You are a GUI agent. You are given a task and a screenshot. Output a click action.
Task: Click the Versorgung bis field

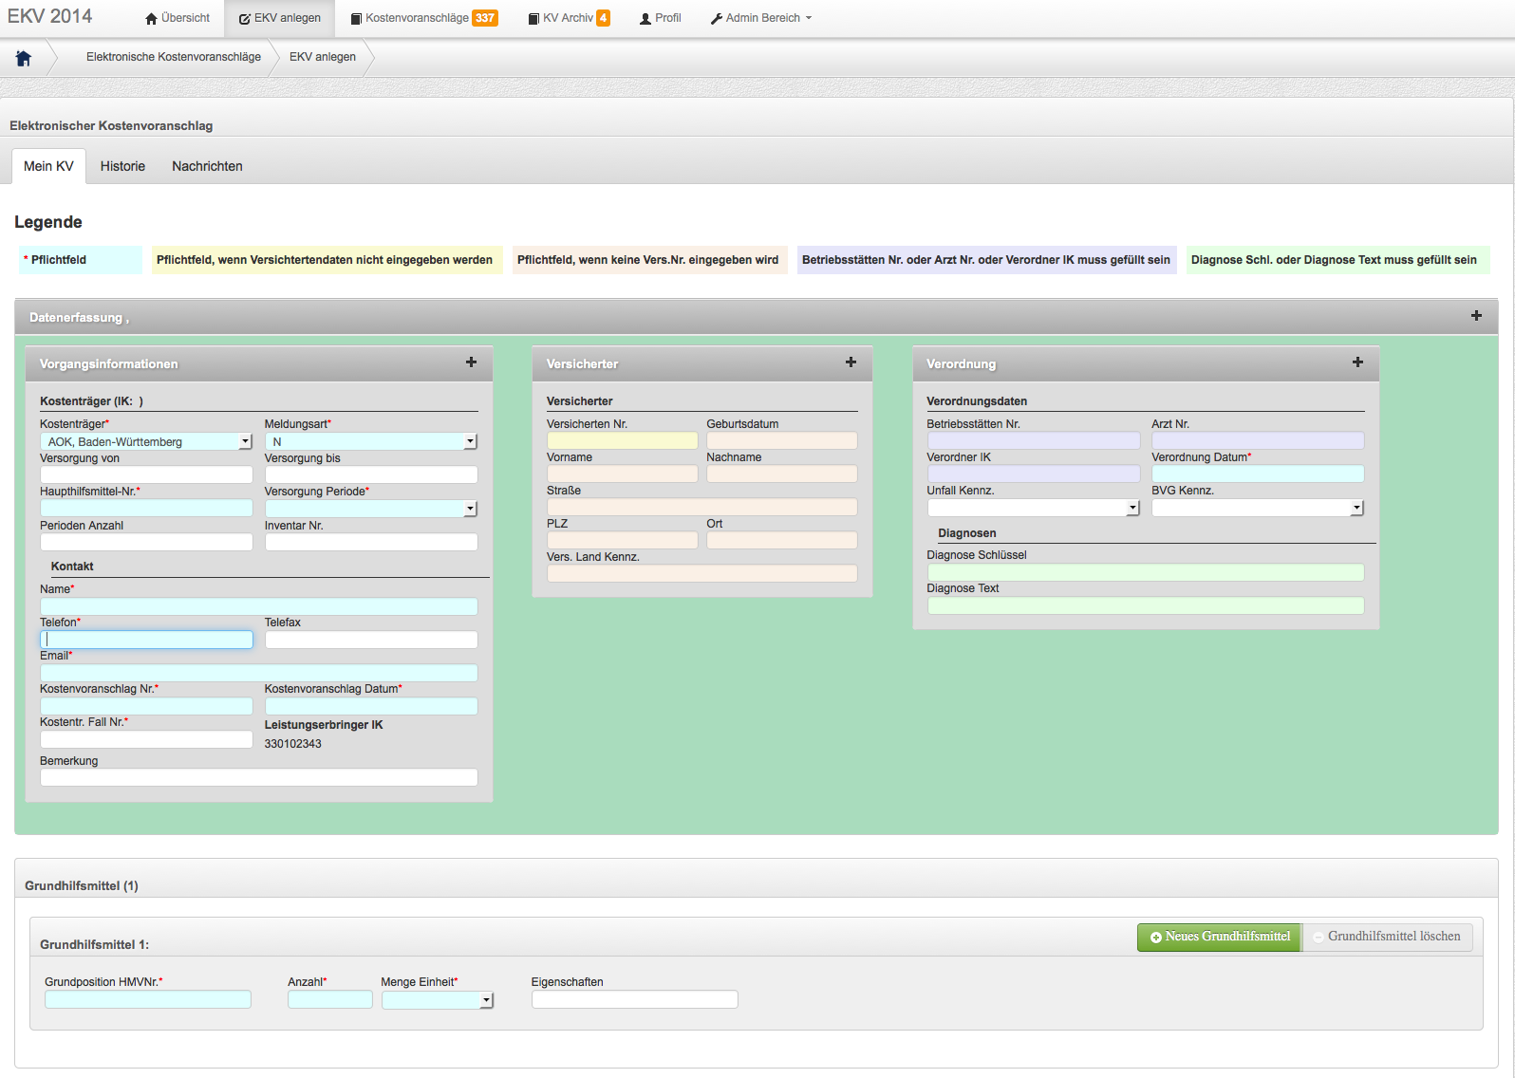[370, 474]
